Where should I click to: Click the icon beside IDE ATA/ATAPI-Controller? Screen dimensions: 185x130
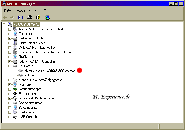click(x=15, y=61)
